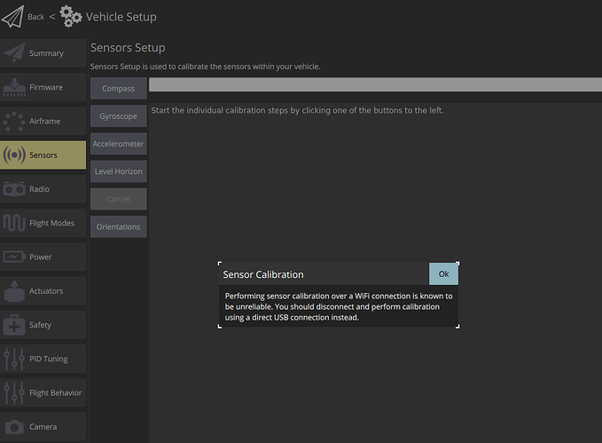Click the Flight Modes wave icon
The image size is (602, 443).
click(14, 223)
